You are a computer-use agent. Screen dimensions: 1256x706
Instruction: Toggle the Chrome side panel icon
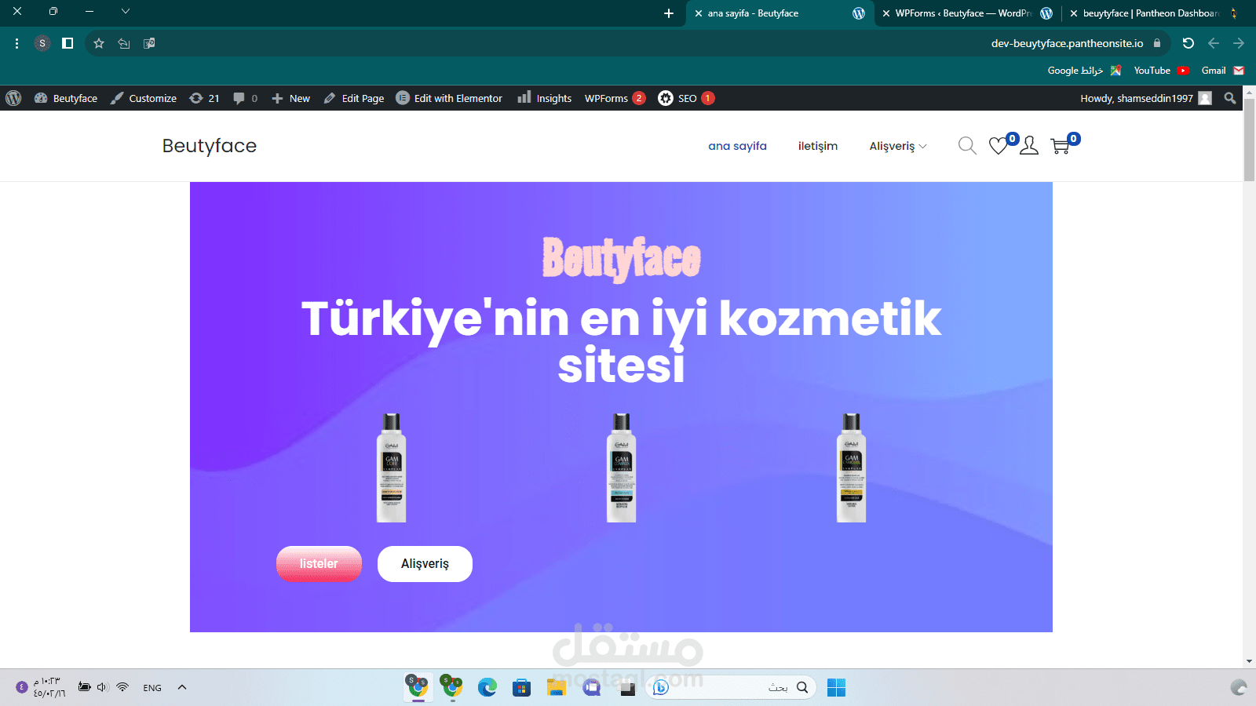68,43
